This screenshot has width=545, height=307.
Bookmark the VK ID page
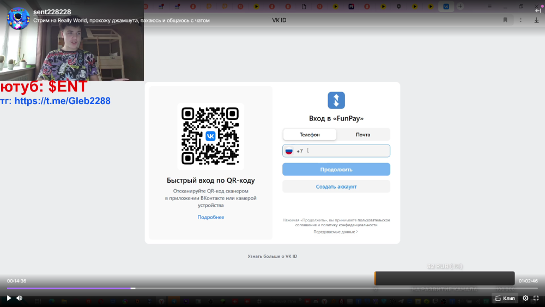click(x=505, y=20)
